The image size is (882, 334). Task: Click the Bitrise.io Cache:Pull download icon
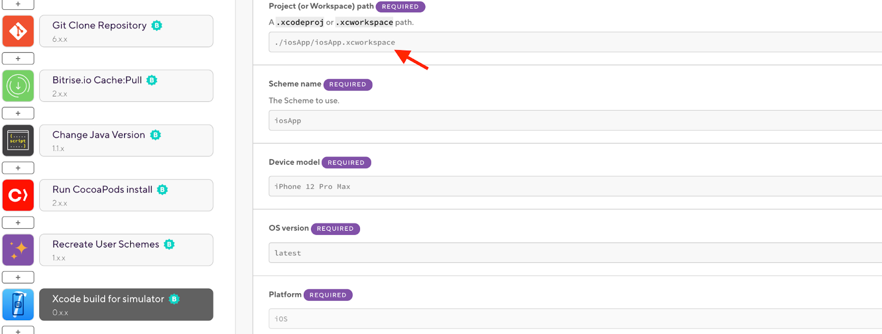pos(18,85)
